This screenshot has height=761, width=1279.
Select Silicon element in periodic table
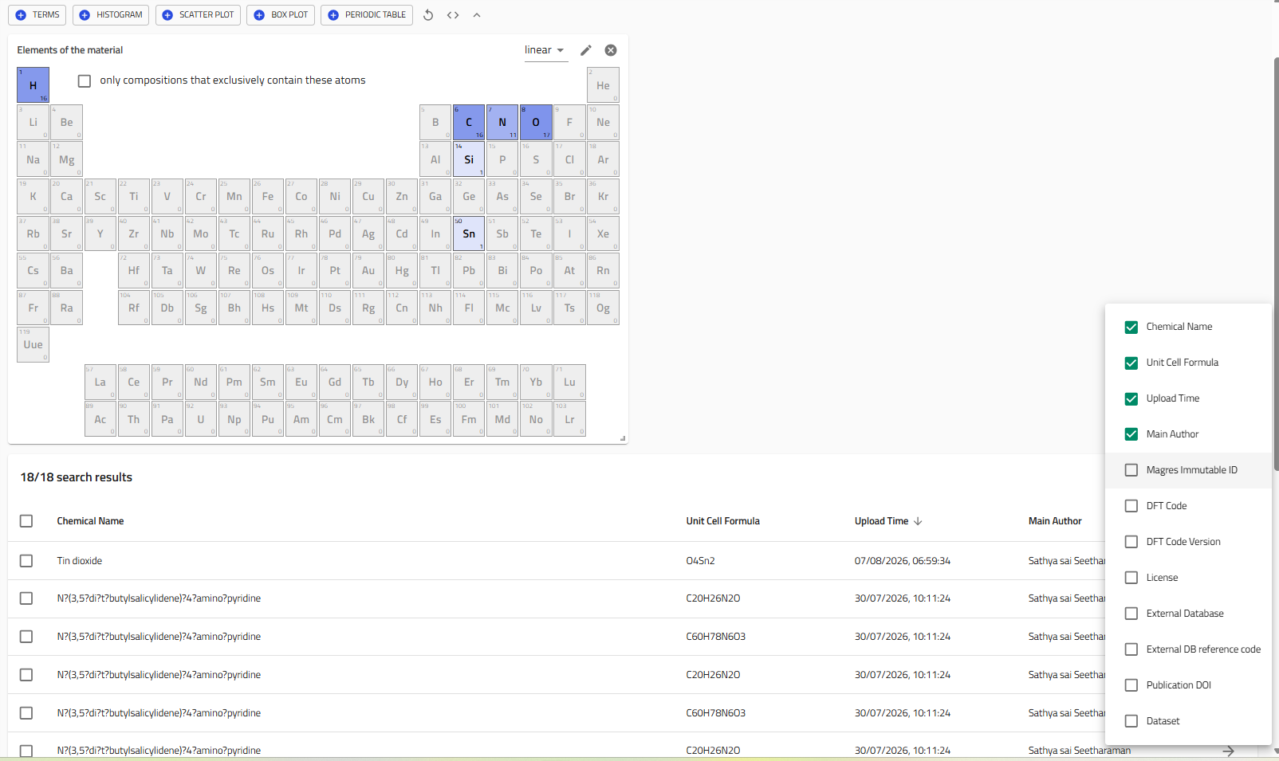pos(469,159)
